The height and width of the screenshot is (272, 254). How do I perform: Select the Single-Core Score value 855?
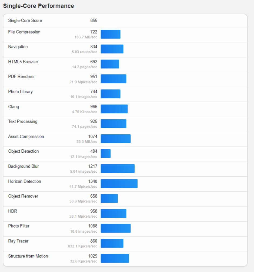pos(94,20)
